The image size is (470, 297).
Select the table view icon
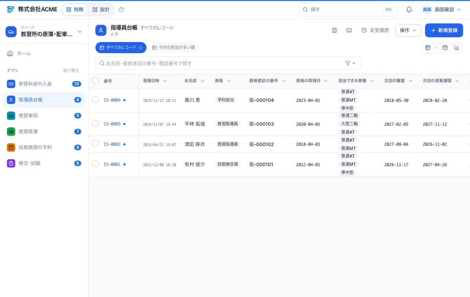pyautogui.click(x=428, y=48)
